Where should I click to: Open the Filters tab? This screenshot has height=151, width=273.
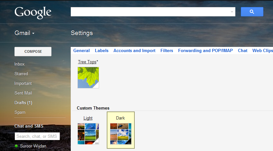[167, 51]
